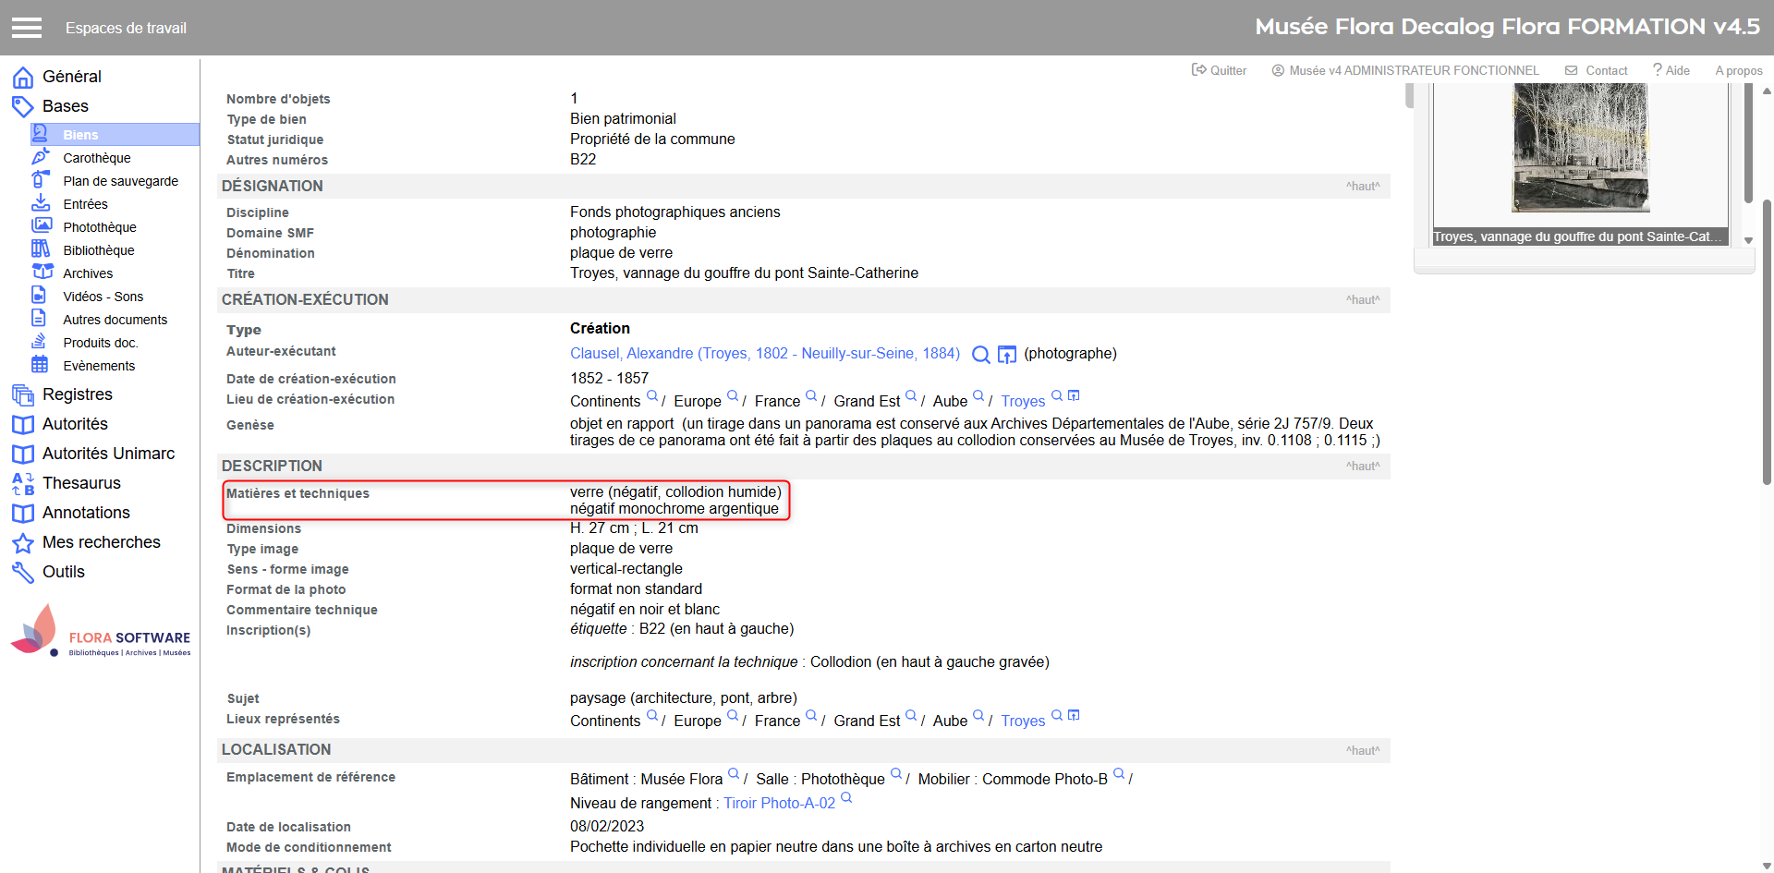The height and width of the screenshot is (873, 1774).
Task: Expand the Outils menu
Action: pyautogui.click(x=63, y=572)
